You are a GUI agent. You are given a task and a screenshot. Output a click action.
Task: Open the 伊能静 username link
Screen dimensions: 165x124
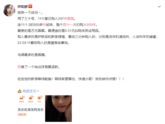pos(23,7)
